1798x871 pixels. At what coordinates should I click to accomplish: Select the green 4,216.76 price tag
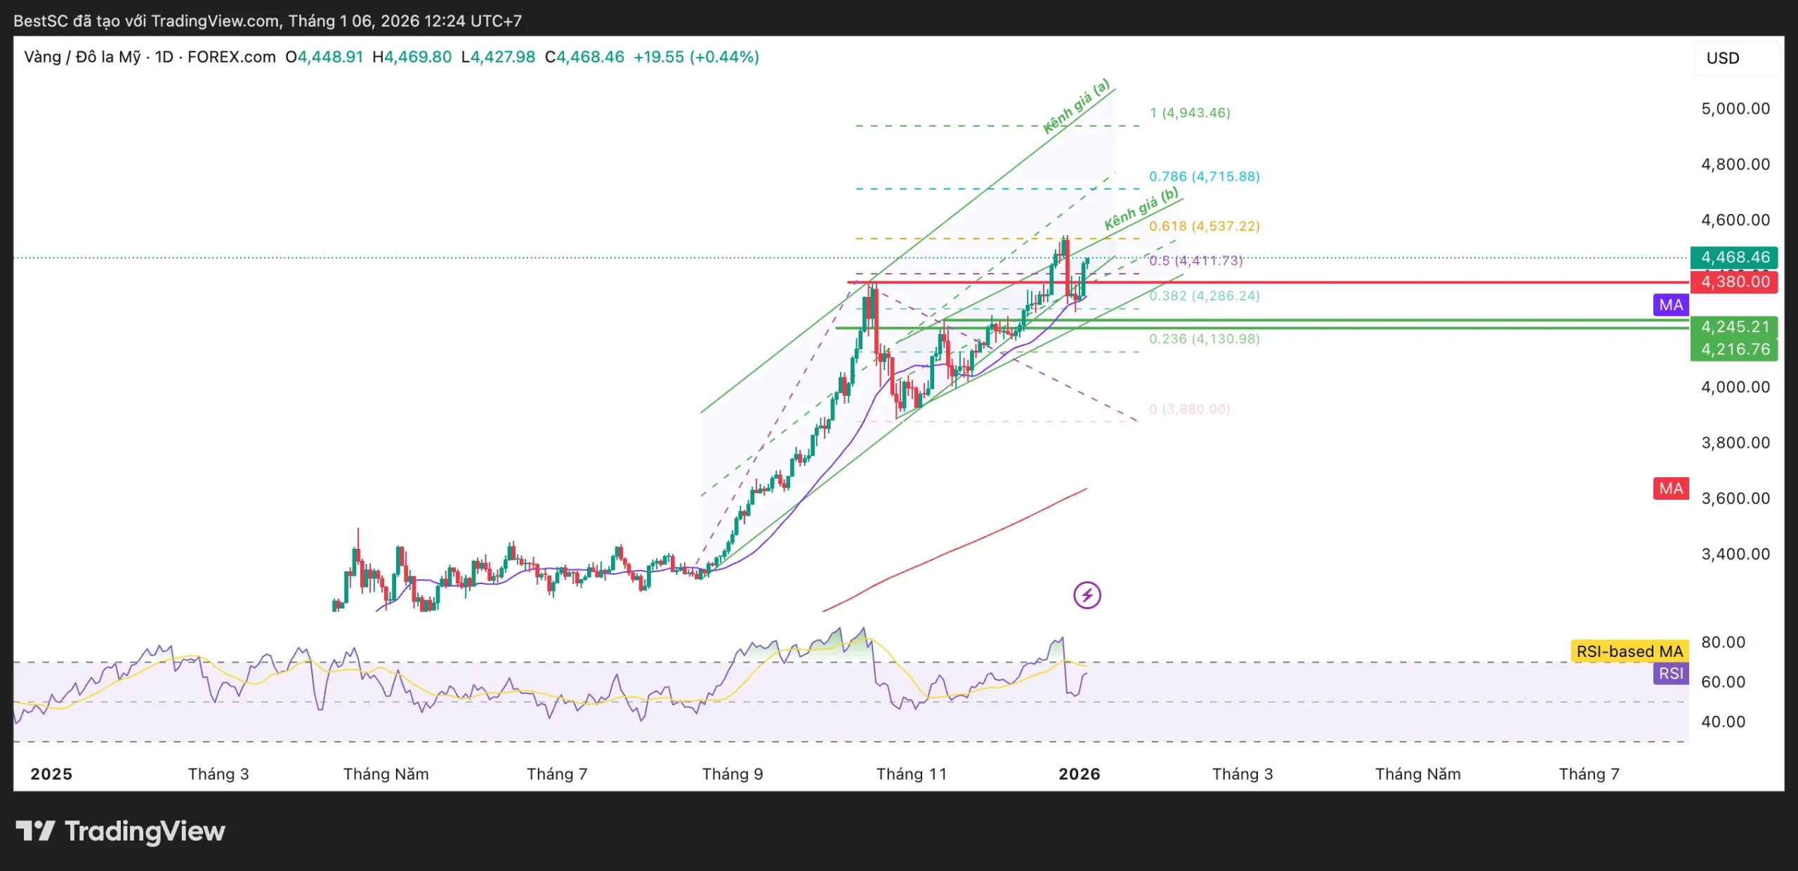point(1733,350)
